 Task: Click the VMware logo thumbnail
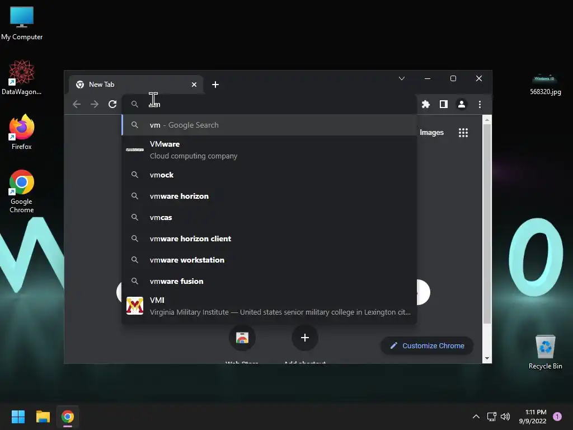(135, 149)
